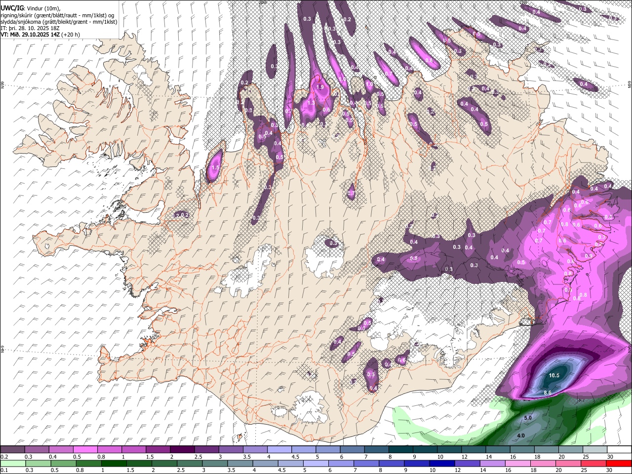Click the 10.5 precipitation value on the map

(x=554, y=375)
